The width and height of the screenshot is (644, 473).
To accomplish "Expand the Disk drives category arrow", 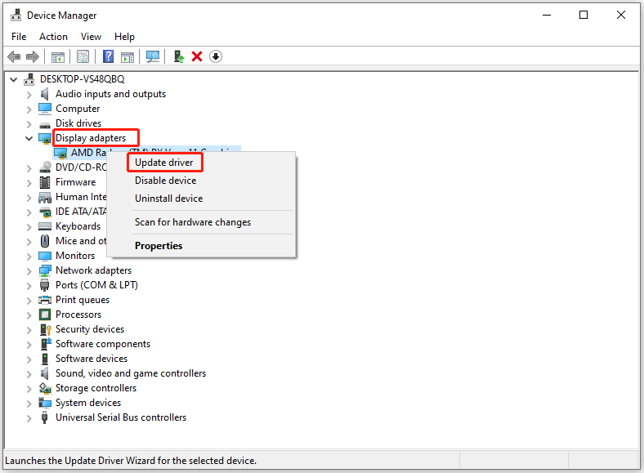I will coord(29,124).
